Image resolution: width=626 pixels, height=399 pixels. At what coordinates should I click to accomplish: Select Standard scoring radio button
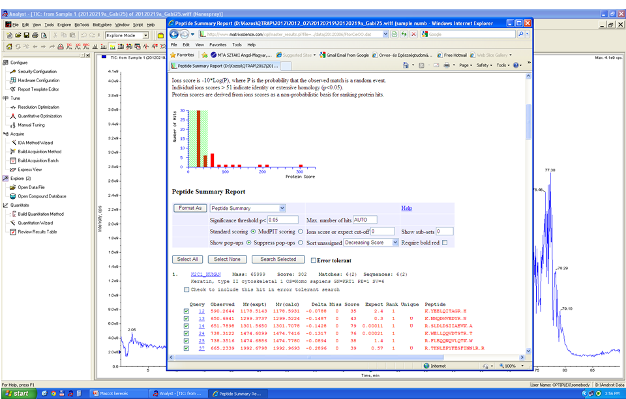[x=253, y=231]
